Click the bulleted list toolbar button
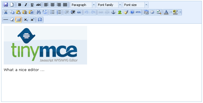This screenshot has height=103, width=203. (x=53, y=12)
